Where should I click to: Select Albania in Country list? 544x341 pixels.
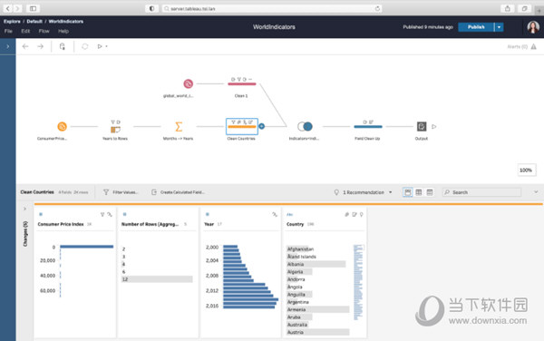(316, 264)
